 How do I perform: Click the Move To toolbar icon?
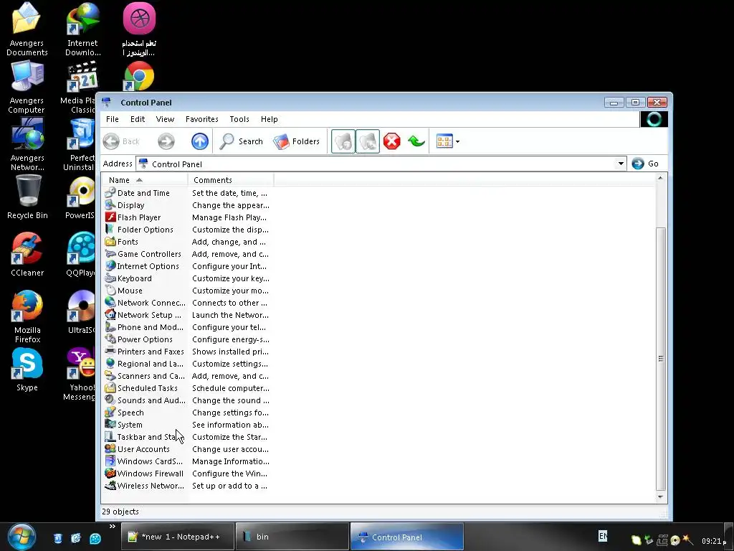[343, 141]
